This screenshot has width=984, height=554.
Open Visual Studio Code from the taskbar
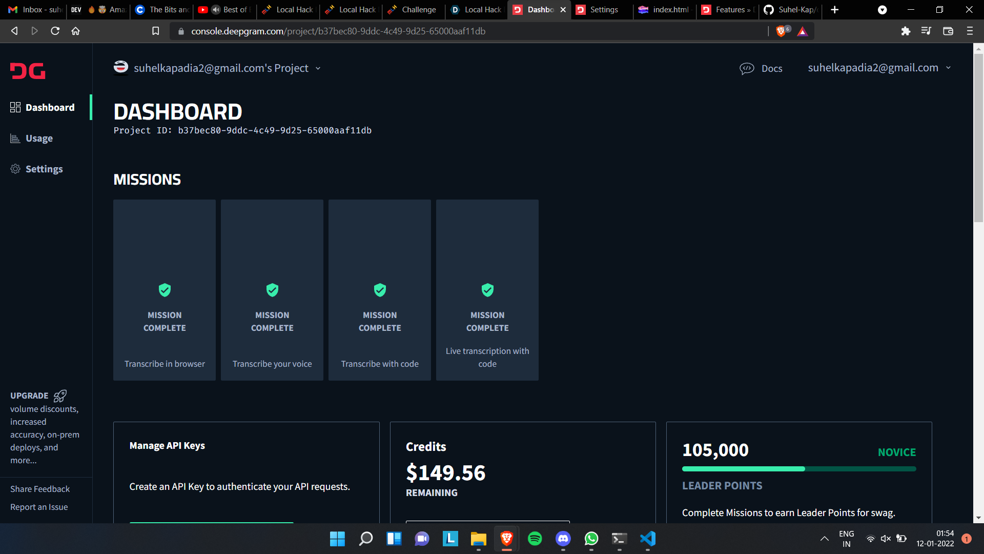pos(647,539)
